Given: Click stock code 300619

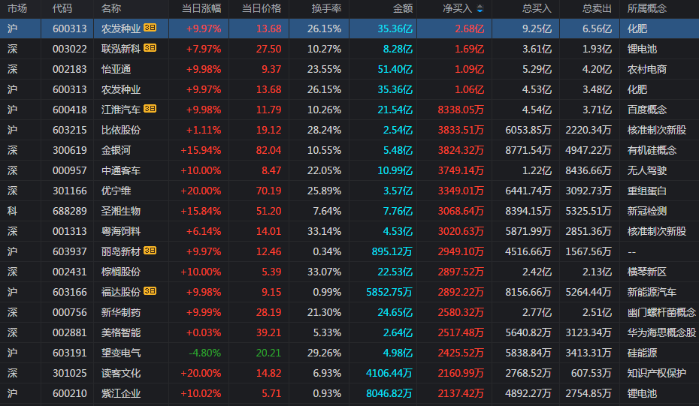Looking at the screenshot, I should (x=70, y=151).
